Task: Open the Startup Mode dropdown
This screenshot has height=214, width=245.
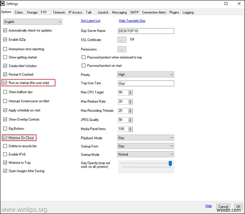Action: tap(145, 155)
